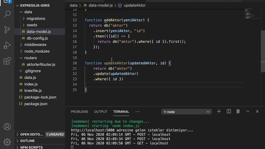Click the data breadcrumb segment

tap(74, 5)
